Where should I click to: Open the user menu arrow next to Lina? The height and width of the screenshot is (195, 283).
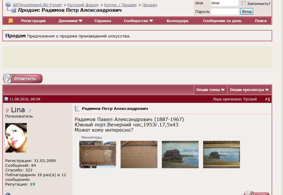[29, 111]
